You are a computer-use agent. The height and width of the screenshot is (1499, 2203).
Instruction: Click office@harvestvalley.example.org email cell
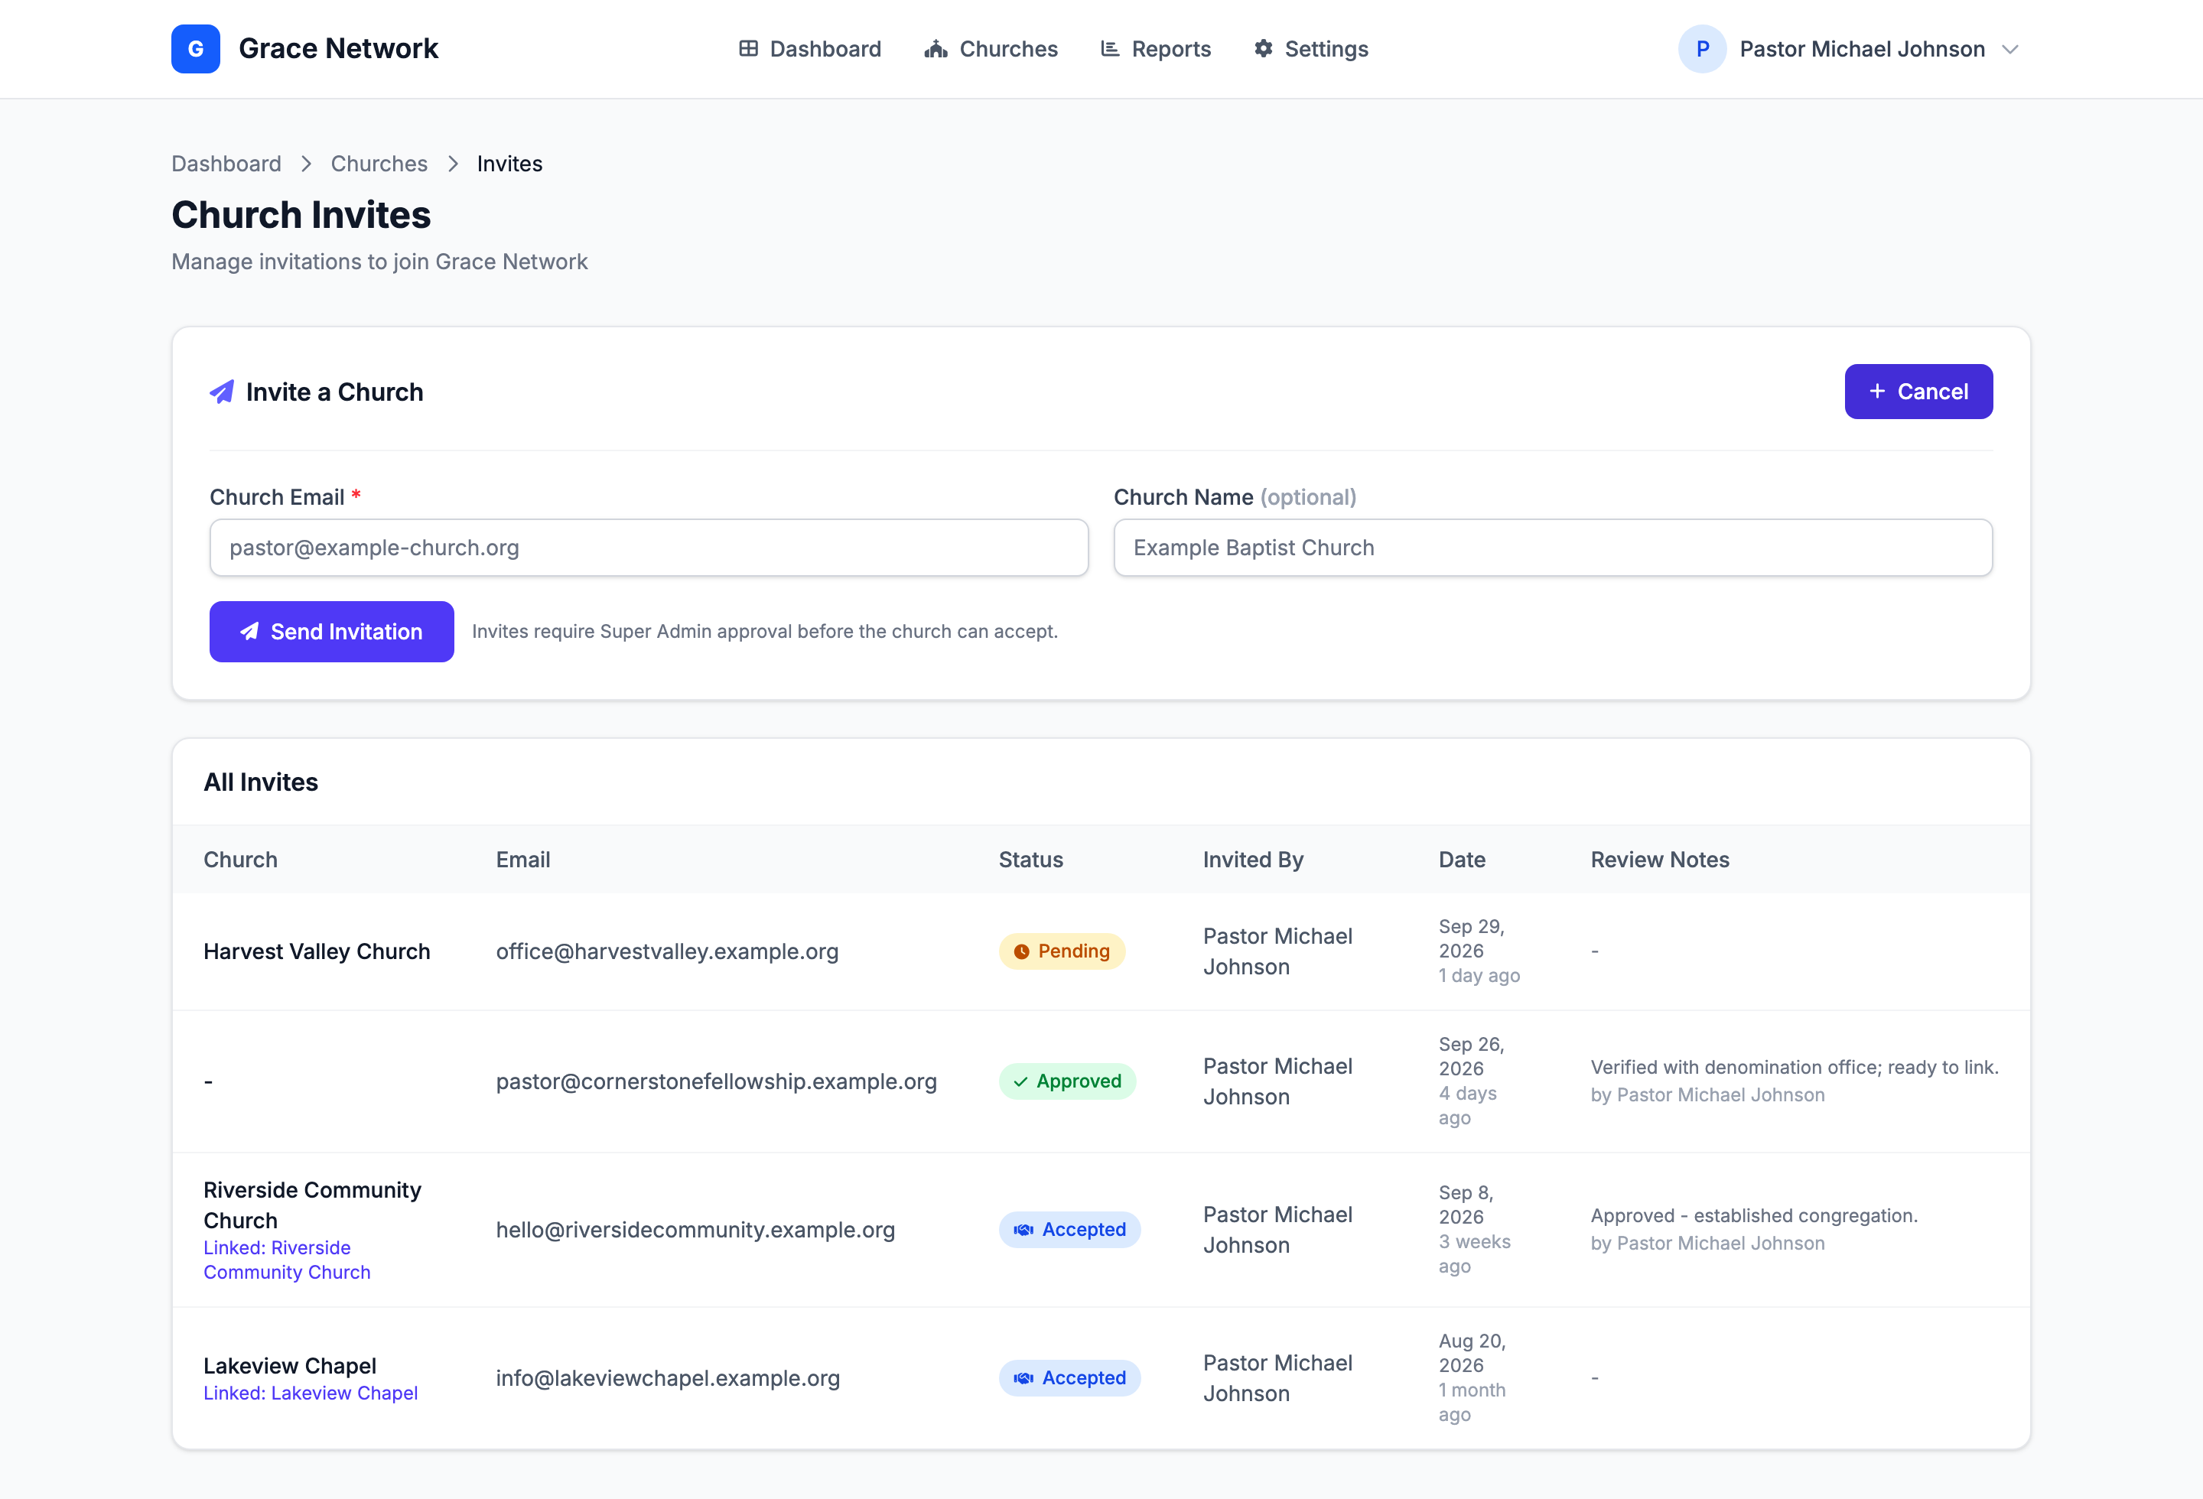(x=667, y=951)
